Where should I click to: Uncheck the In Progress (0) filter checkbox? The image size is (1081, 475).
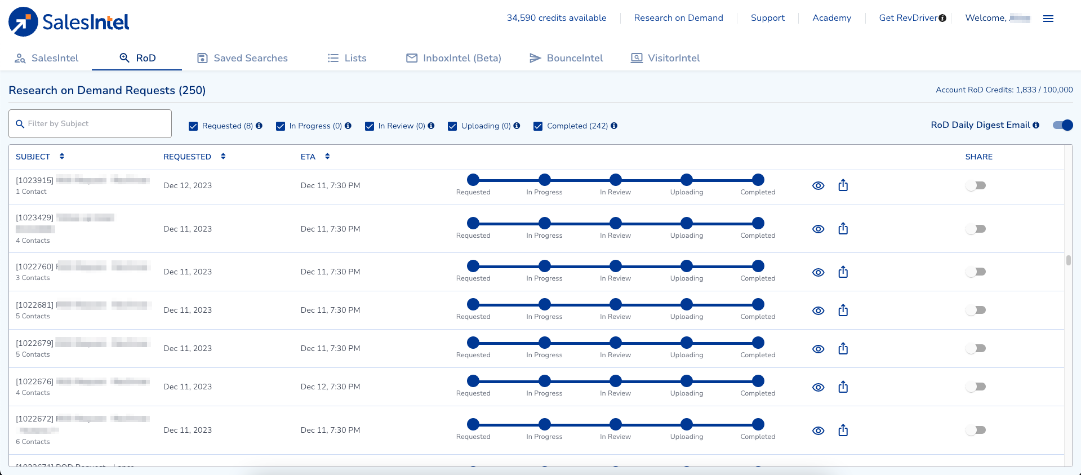pyautogui.click(x=281, y=126)
